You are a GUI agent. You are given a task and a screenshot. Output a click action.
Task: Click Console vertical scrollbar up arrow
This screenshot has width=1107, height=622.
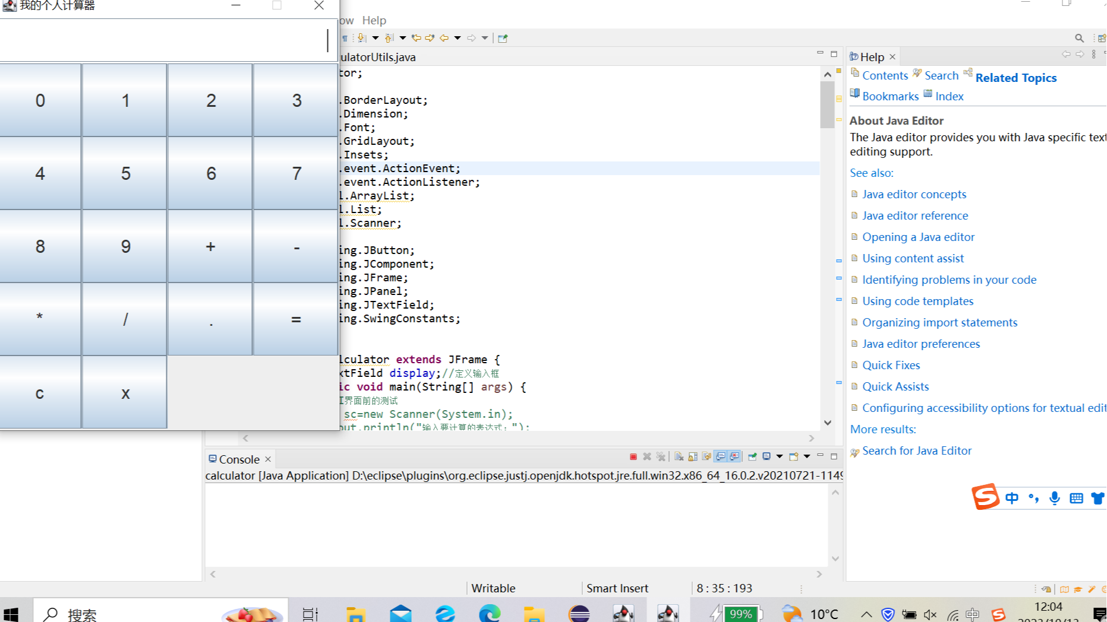(835, 493)
